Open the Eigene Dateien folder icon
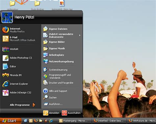Viewport: 156px width, 124px height. (45, 29)
